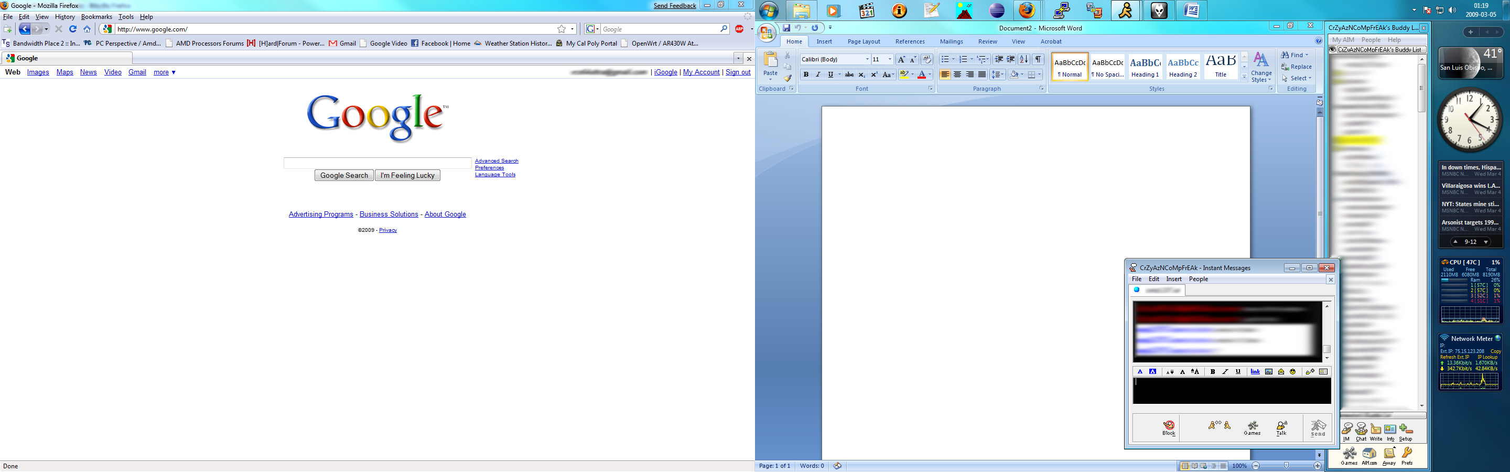The image size is (1510, 472).
Task: Insert a picture in AIM message toolbar
Action: coord(1268,372)
